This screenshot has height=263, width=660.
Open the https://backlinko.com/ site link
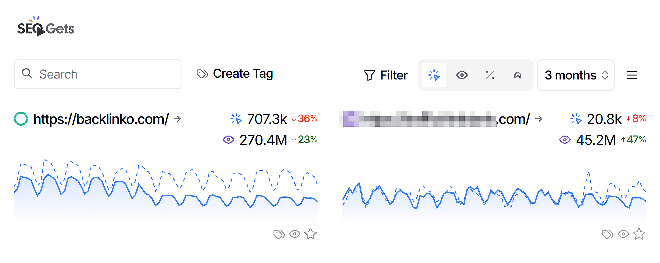pos(101,119)
